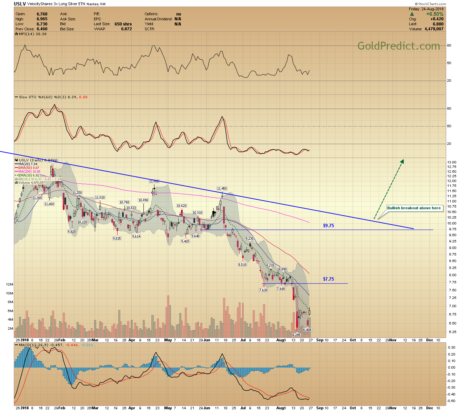Click the 8.090 price label

click(282, 269)
